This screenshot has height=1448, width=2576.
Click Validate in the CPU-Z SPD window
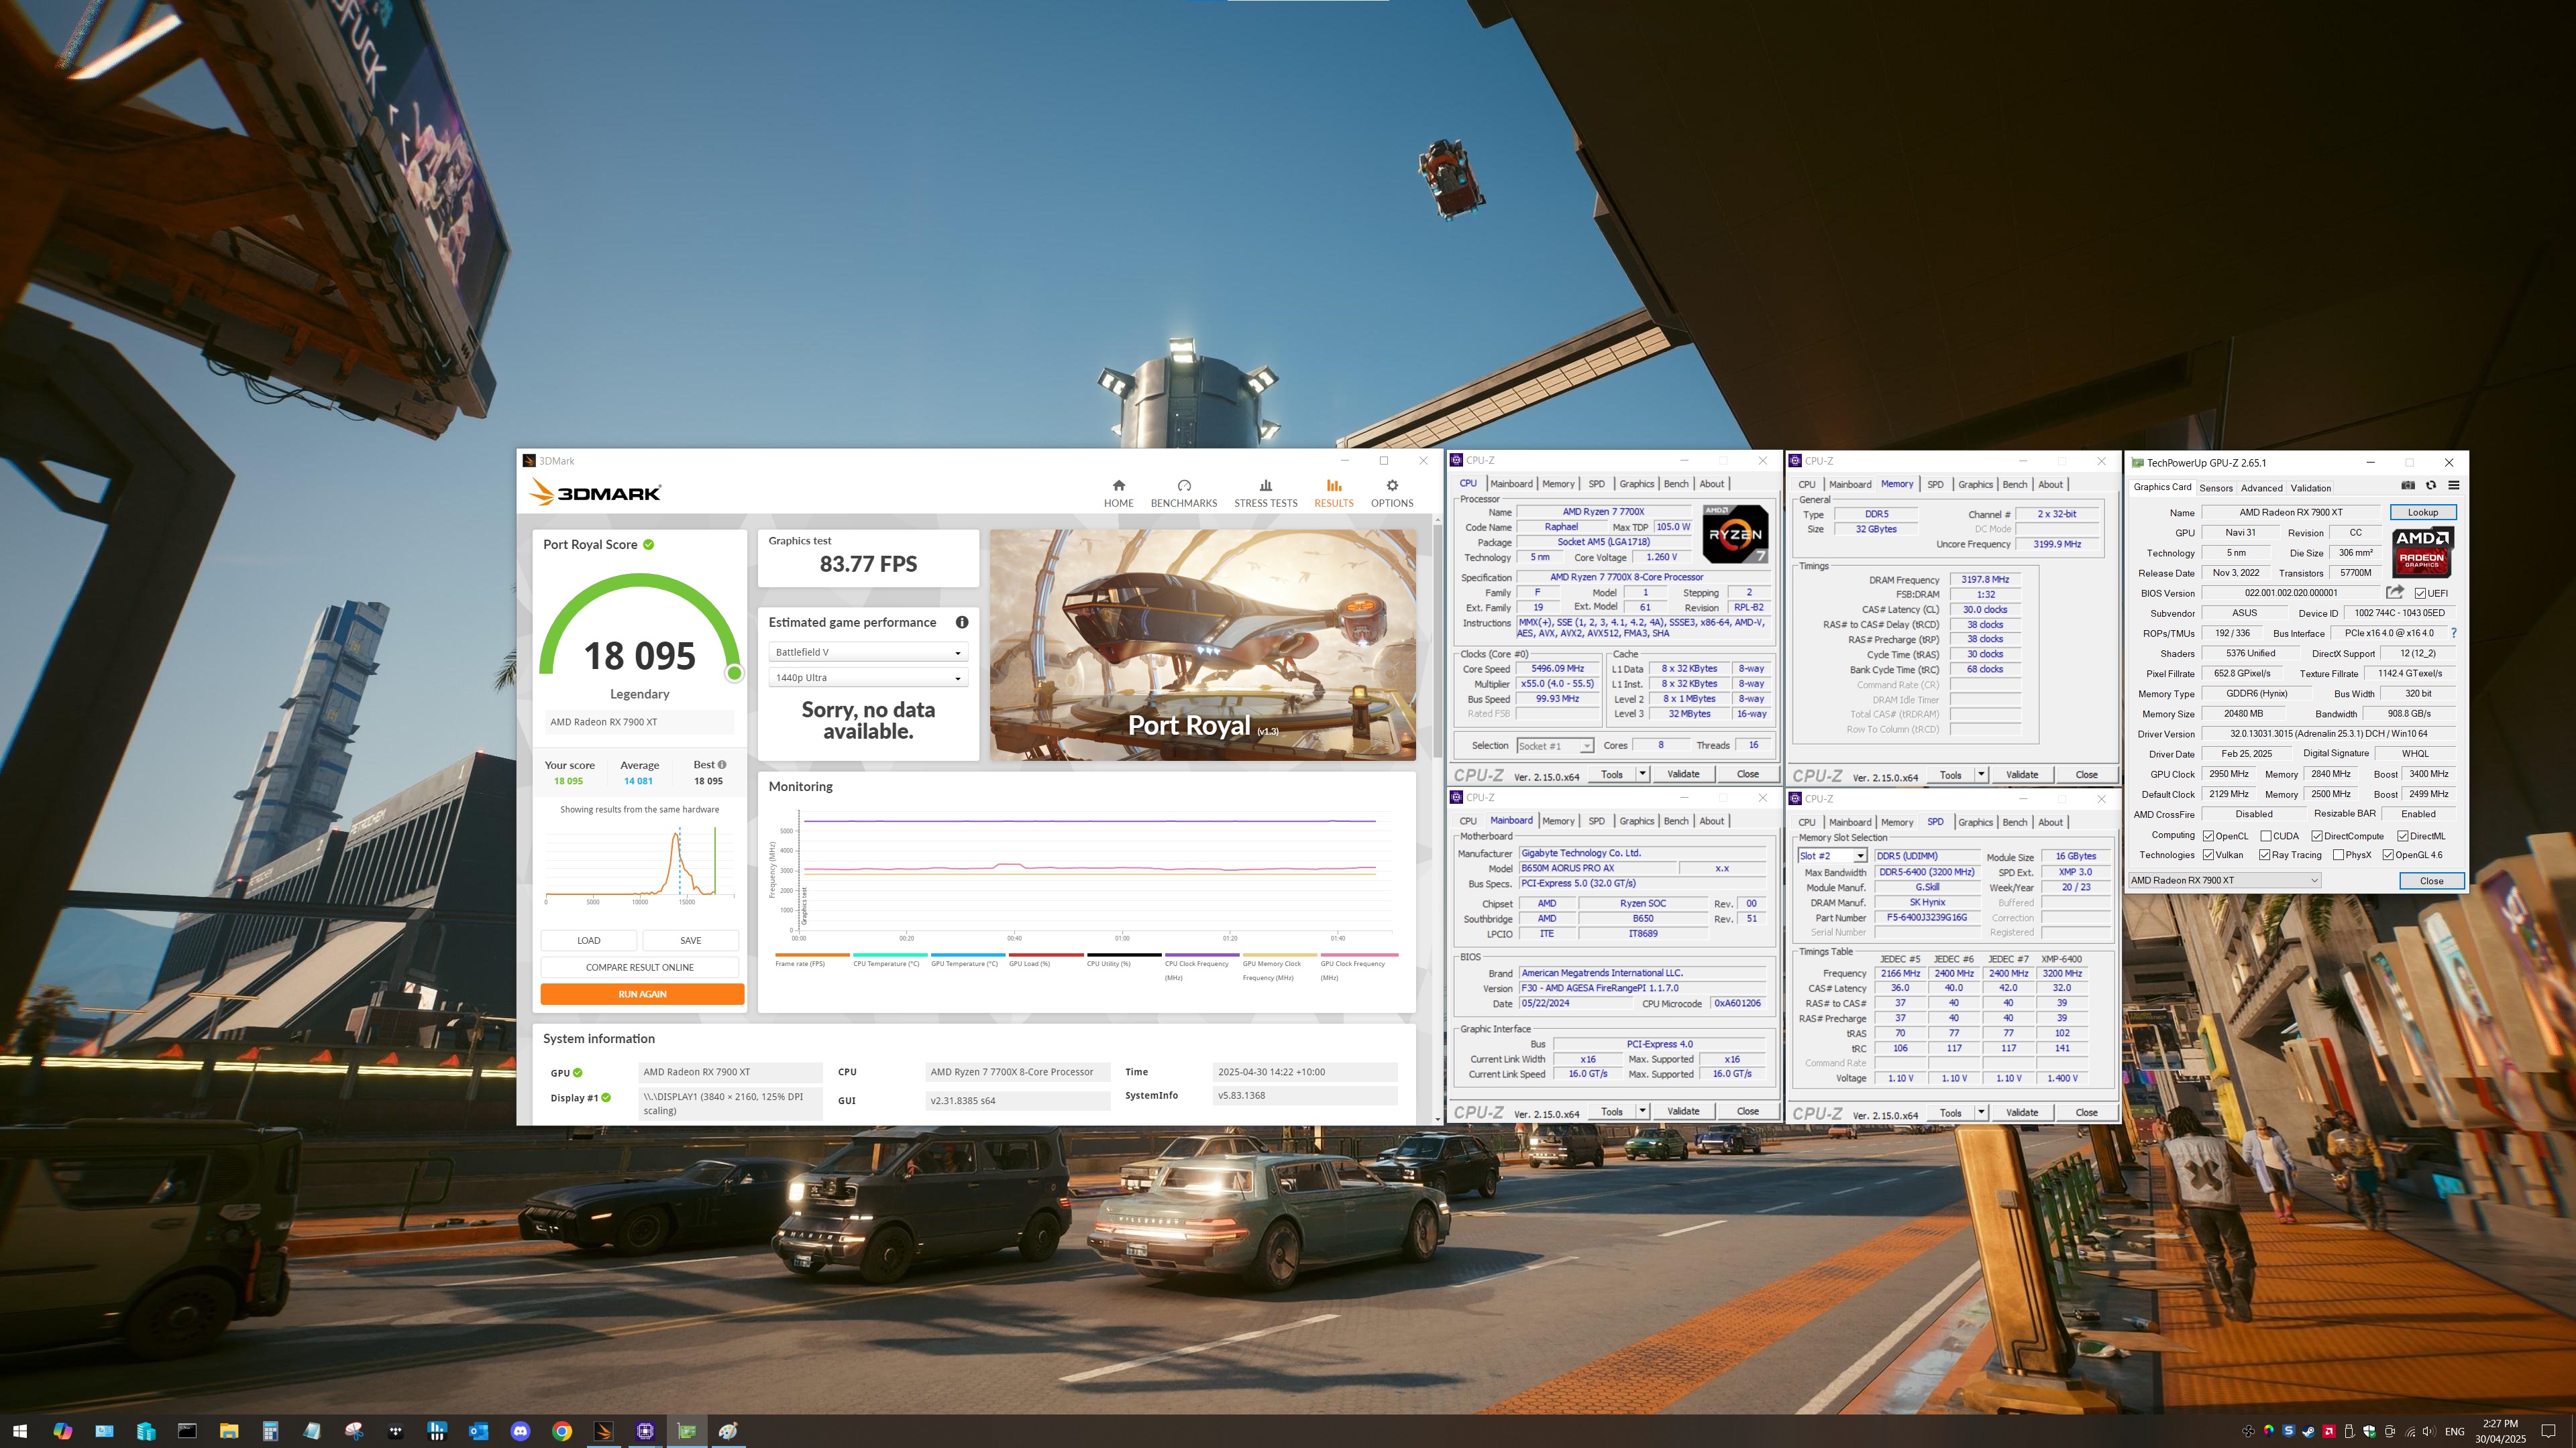click(x=2022, y=1112)
